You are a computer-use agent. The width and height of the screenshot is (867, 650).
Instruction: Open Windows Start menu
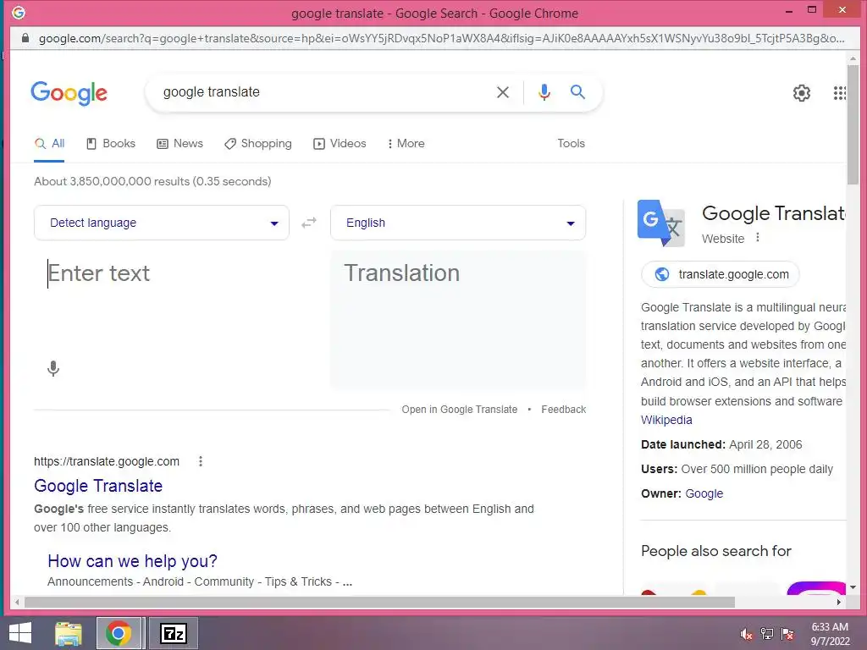pyautogui.click(x=20, y=633)
